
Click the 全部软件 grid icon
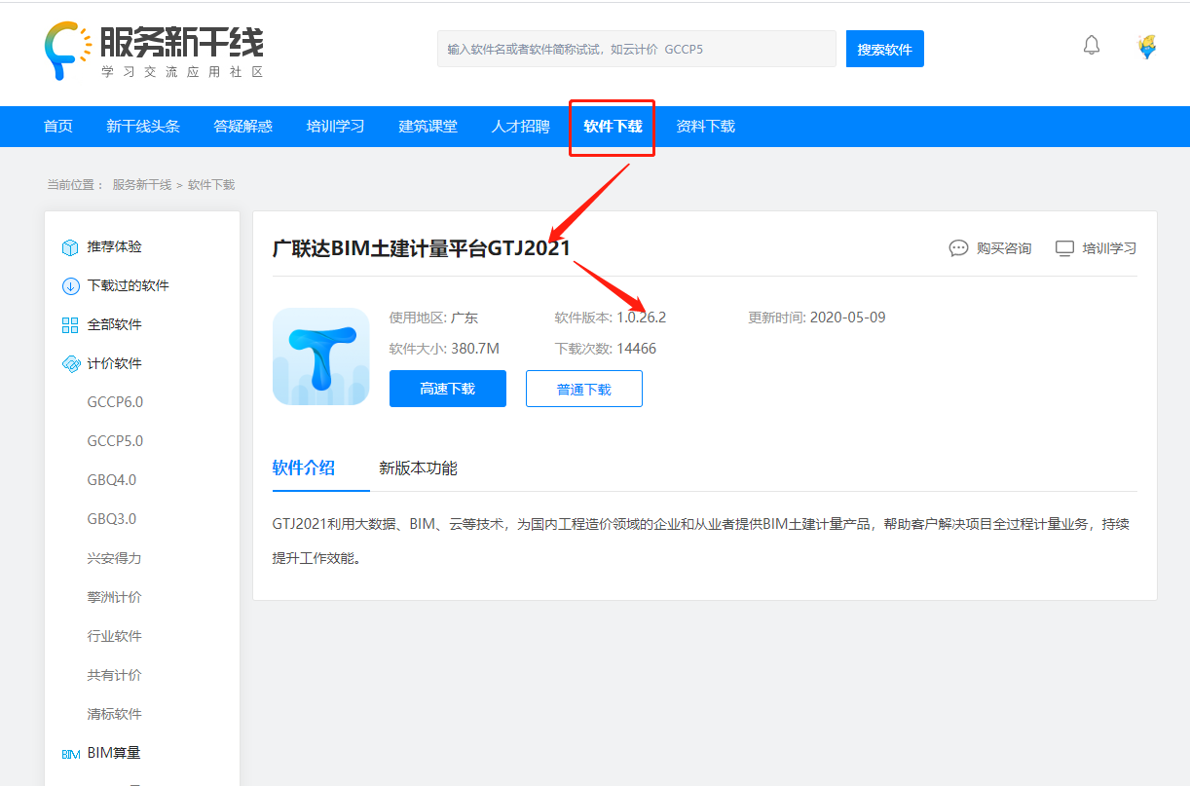[70, 325]
